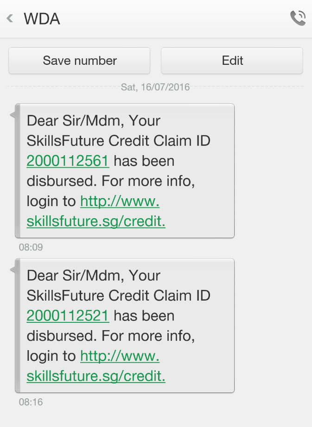Open the claim ID 2000112521 link

pyautogui.click(x=68, y=316)
